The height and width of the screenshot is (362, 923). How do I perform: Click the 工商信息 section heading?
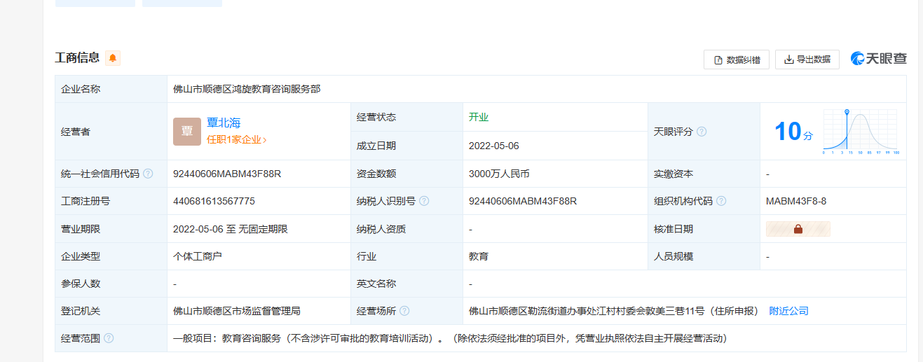[x=77, y=58]
